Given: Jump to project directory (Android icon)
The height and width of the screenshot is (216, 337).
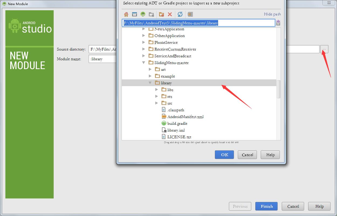Looking at the screenshot, I should pyautogui.click(x=143, y=14).
